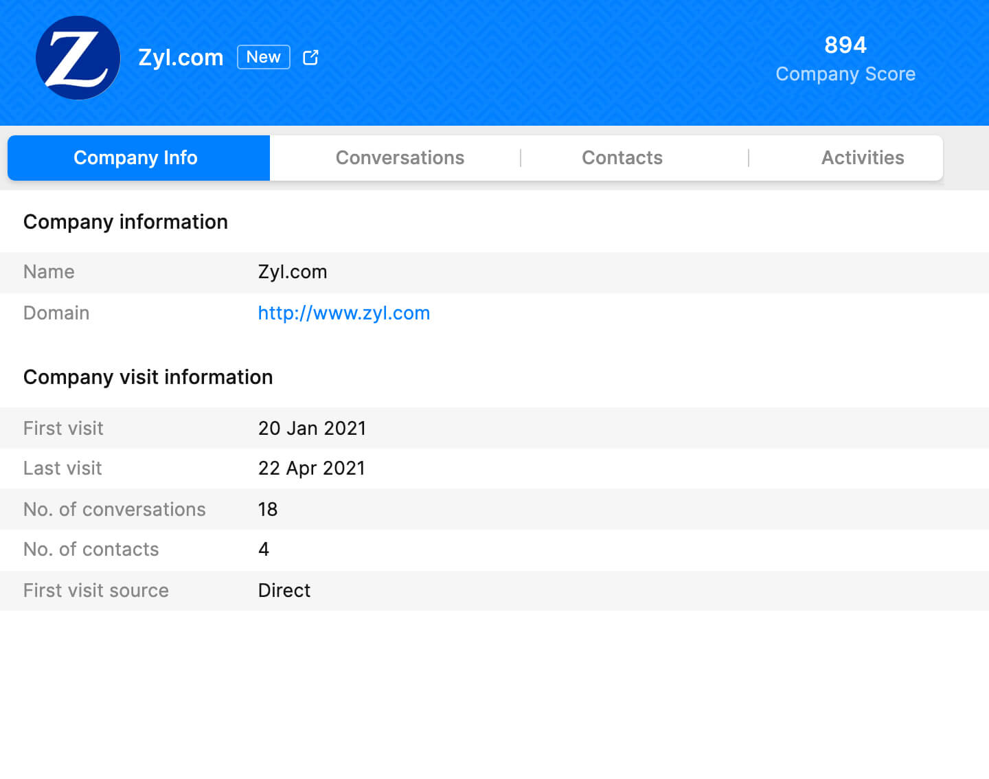Click the conversations count of 18
This screenshot has height=779, width=989.
pos(268,510)
